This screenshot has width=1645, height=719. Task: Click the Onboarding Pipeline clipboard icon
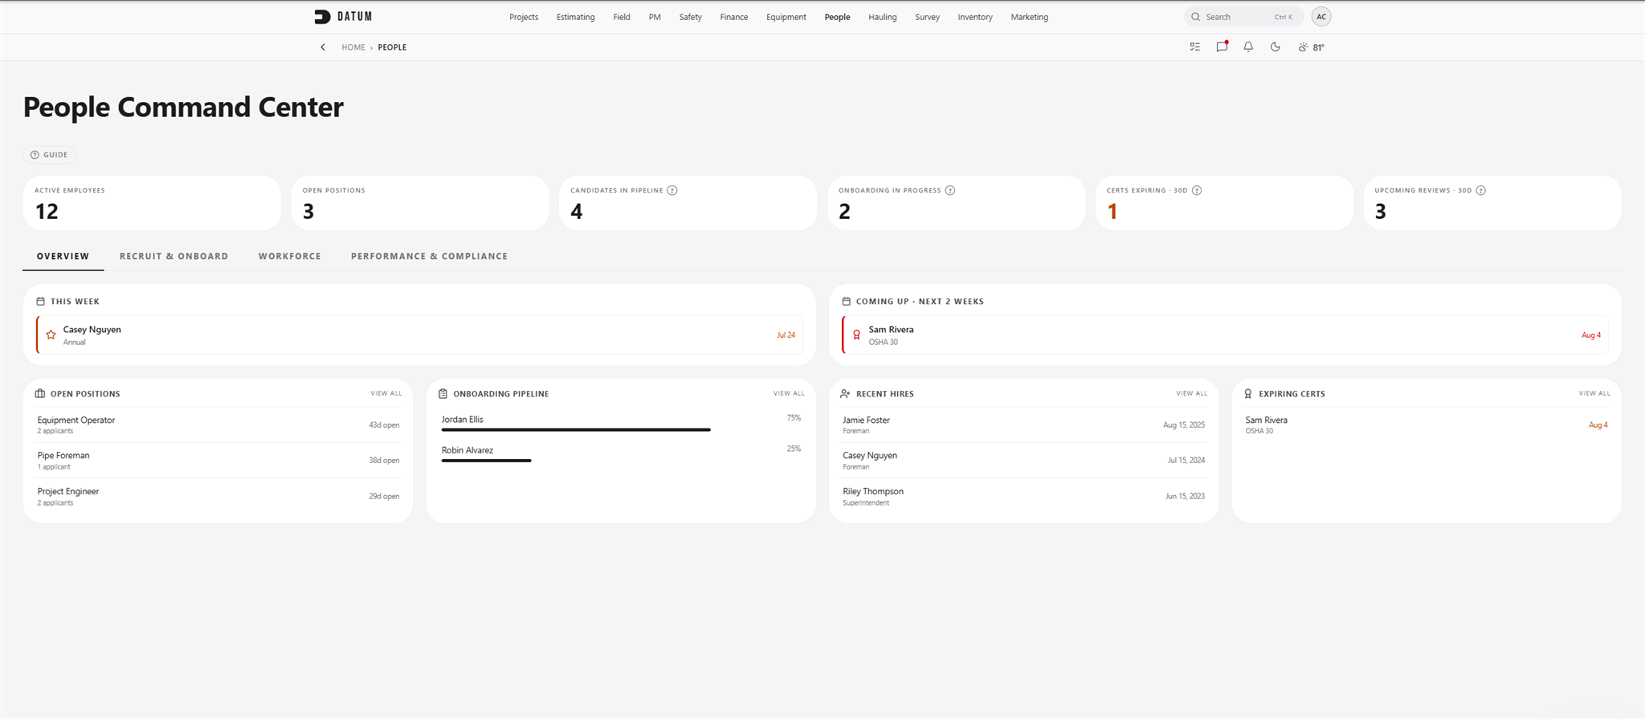point(443,394)
